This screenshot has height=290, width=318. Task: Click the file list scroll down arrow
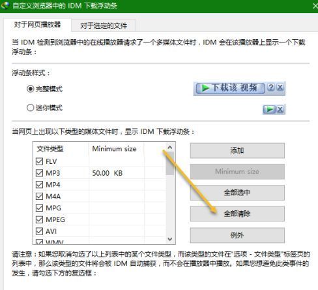click(170, 239)
